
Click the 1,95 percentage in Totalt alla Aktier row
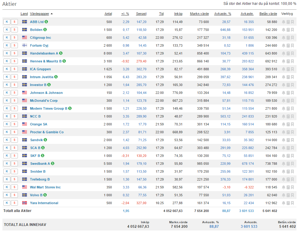126,211
